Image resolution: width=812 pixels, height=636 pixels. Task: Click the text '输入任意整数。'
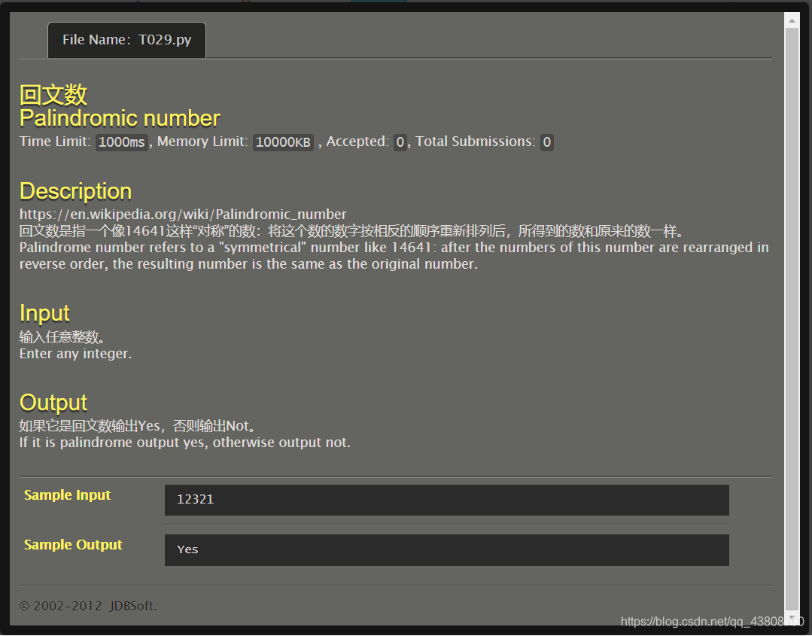pos(62,337)
